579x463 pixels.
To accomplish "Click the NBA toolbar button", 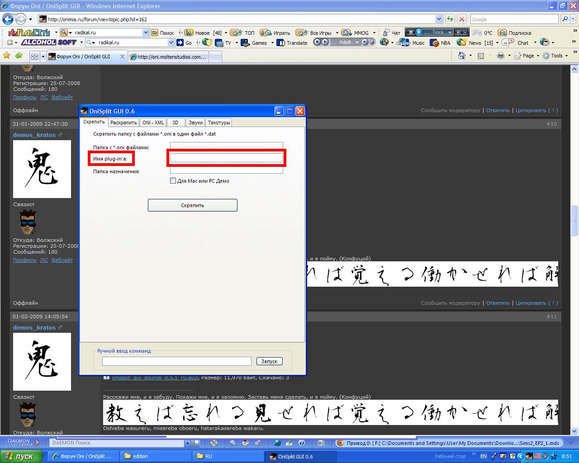I will (x=441, y=43).
